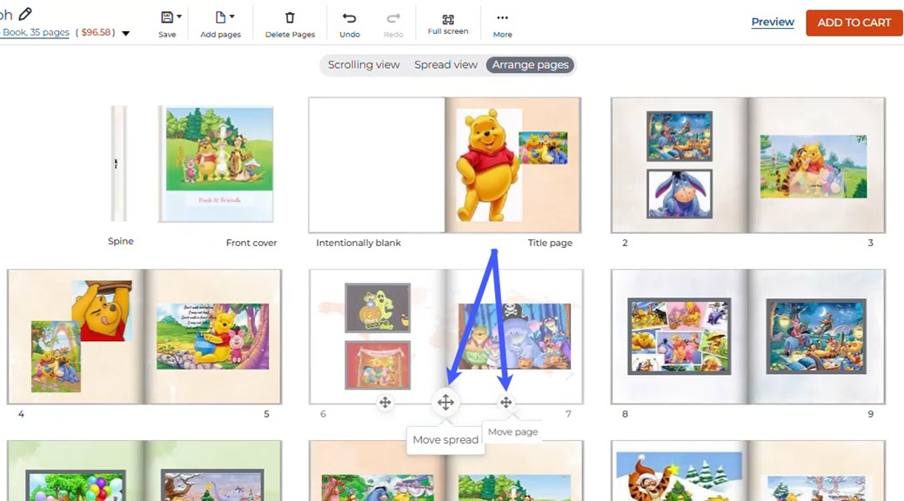Open the Preview link

click(x=773, y=22)
